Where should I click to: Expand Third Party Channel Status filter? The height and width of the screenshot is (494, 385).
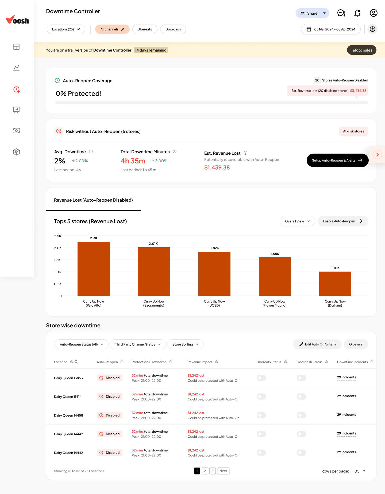click(138, 344)
